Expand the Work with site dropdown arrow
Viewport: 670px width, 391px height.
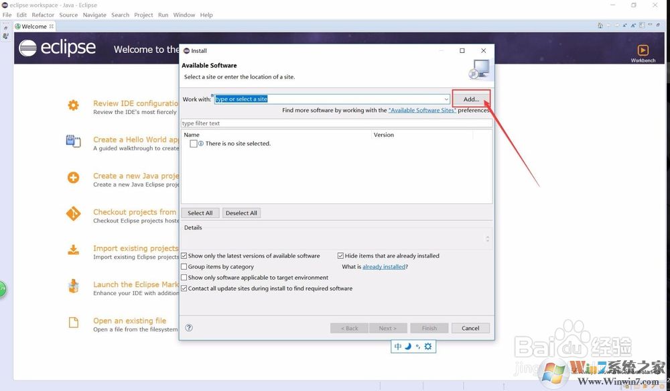446,99
